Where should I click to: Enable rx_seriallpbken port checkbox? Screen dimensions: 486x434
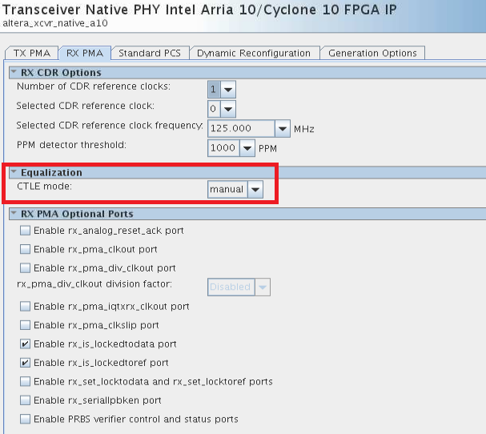pyautogui.click(x=26, y=400)
